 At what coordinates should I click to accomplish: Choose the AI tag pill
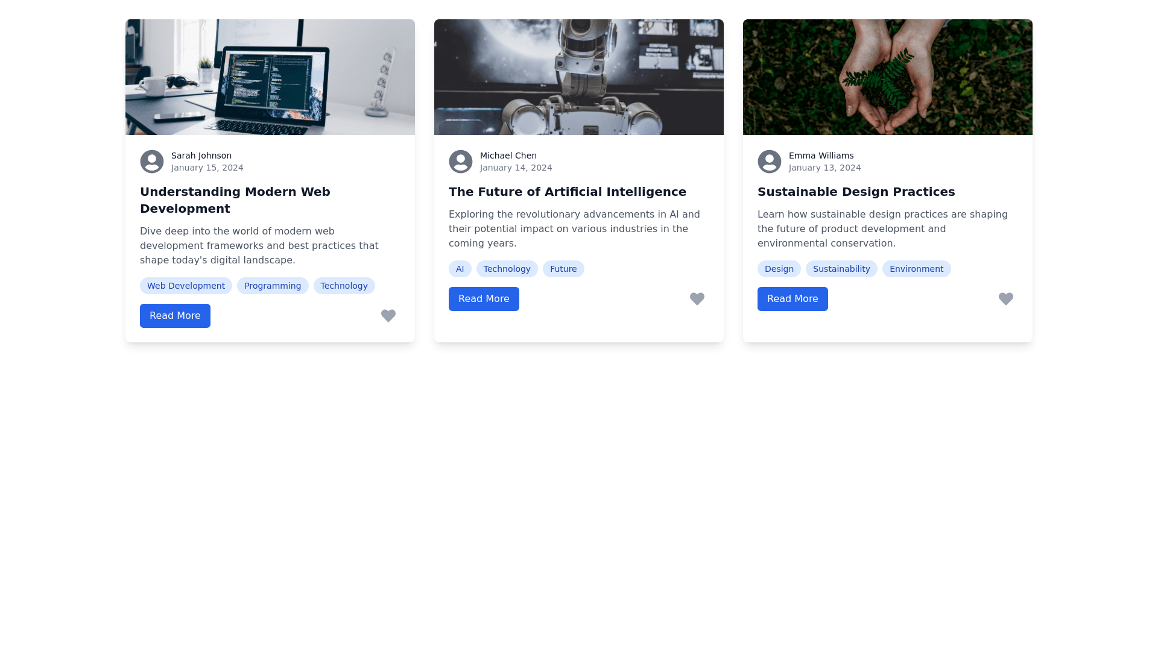(x=460, y=269)
